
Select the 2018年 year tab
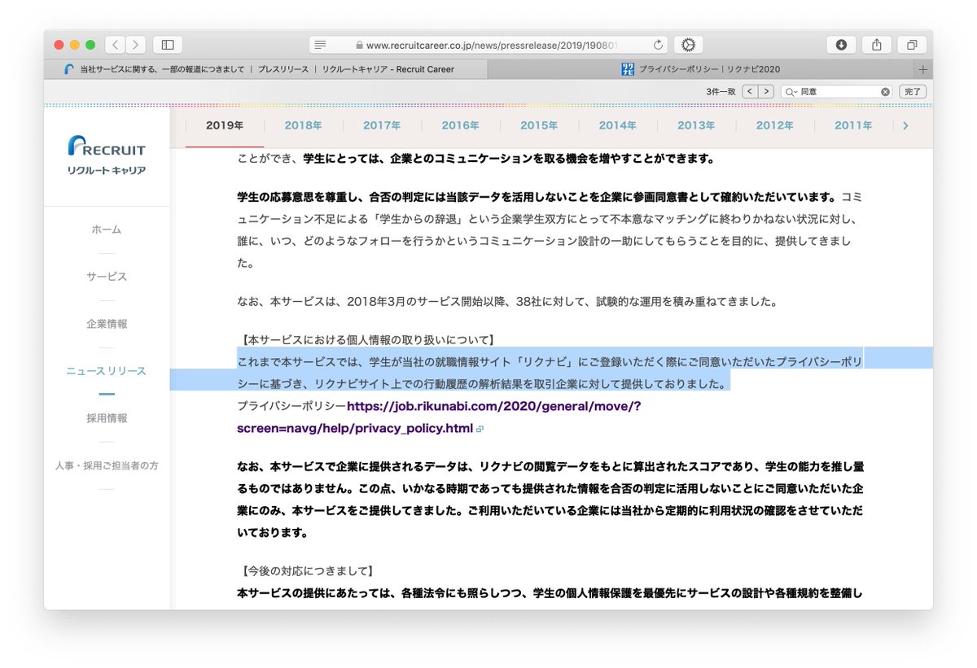[x=303, y=125]
